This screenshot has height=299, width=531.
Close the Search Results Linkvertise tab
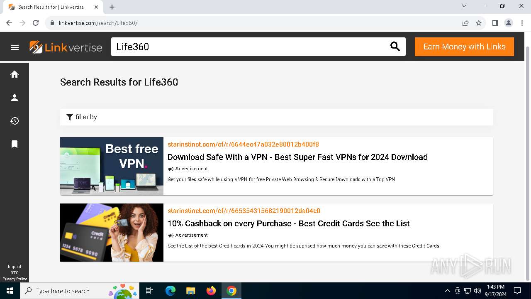coord(96,7)
